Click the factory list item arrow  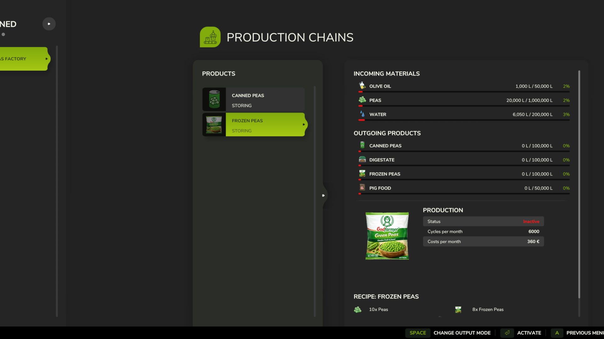[x=47, y=59]
